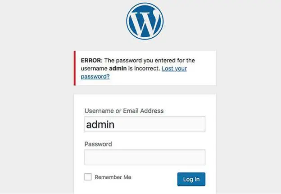
Task: Click the 'Remember Me' label text
Action: point(113,177)
